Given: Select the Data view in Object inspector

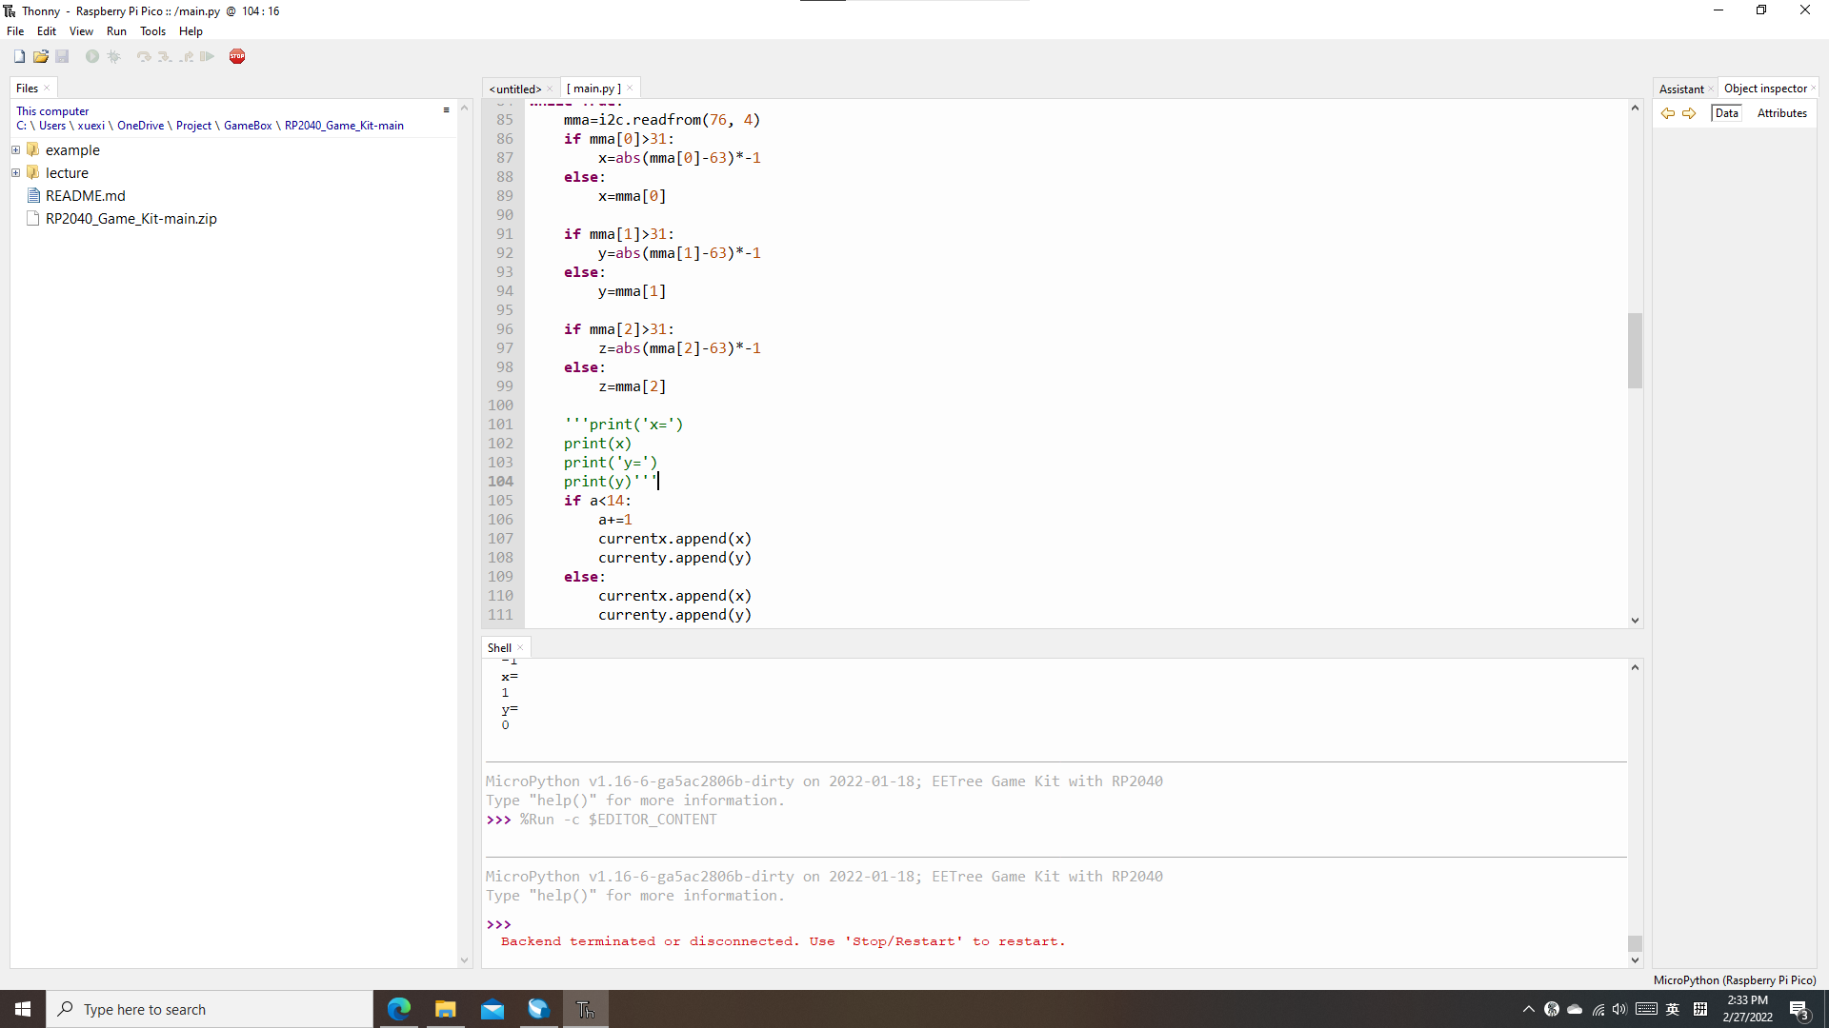Looking at the screenshot, I should [1726, 113].
